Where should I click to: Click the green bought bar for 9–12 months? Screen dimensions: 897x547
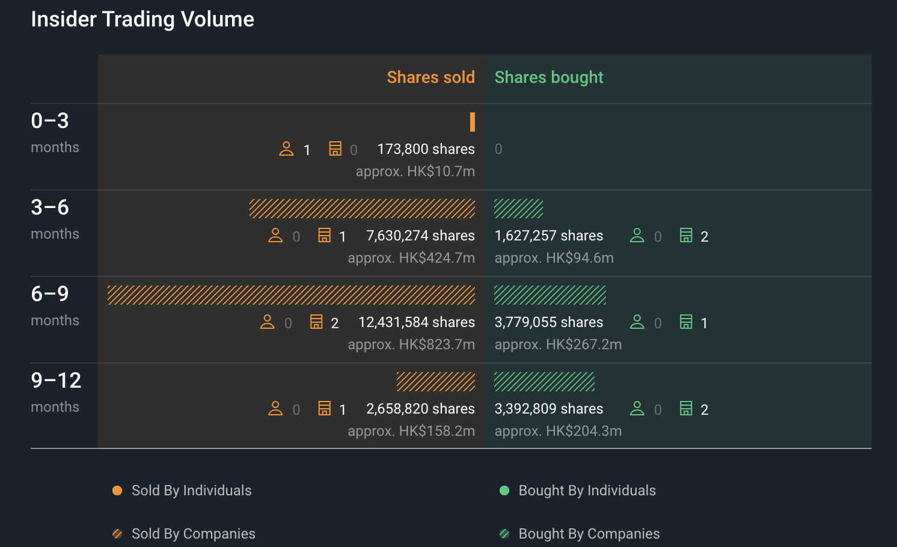click(544, 382)
